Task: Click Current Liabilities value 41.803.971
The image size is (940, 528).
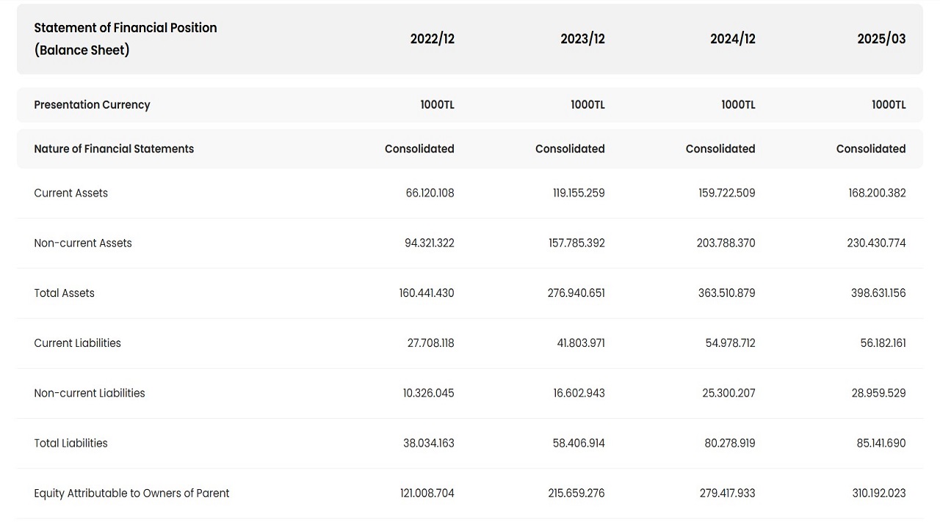Action: [x=581, y=342]
